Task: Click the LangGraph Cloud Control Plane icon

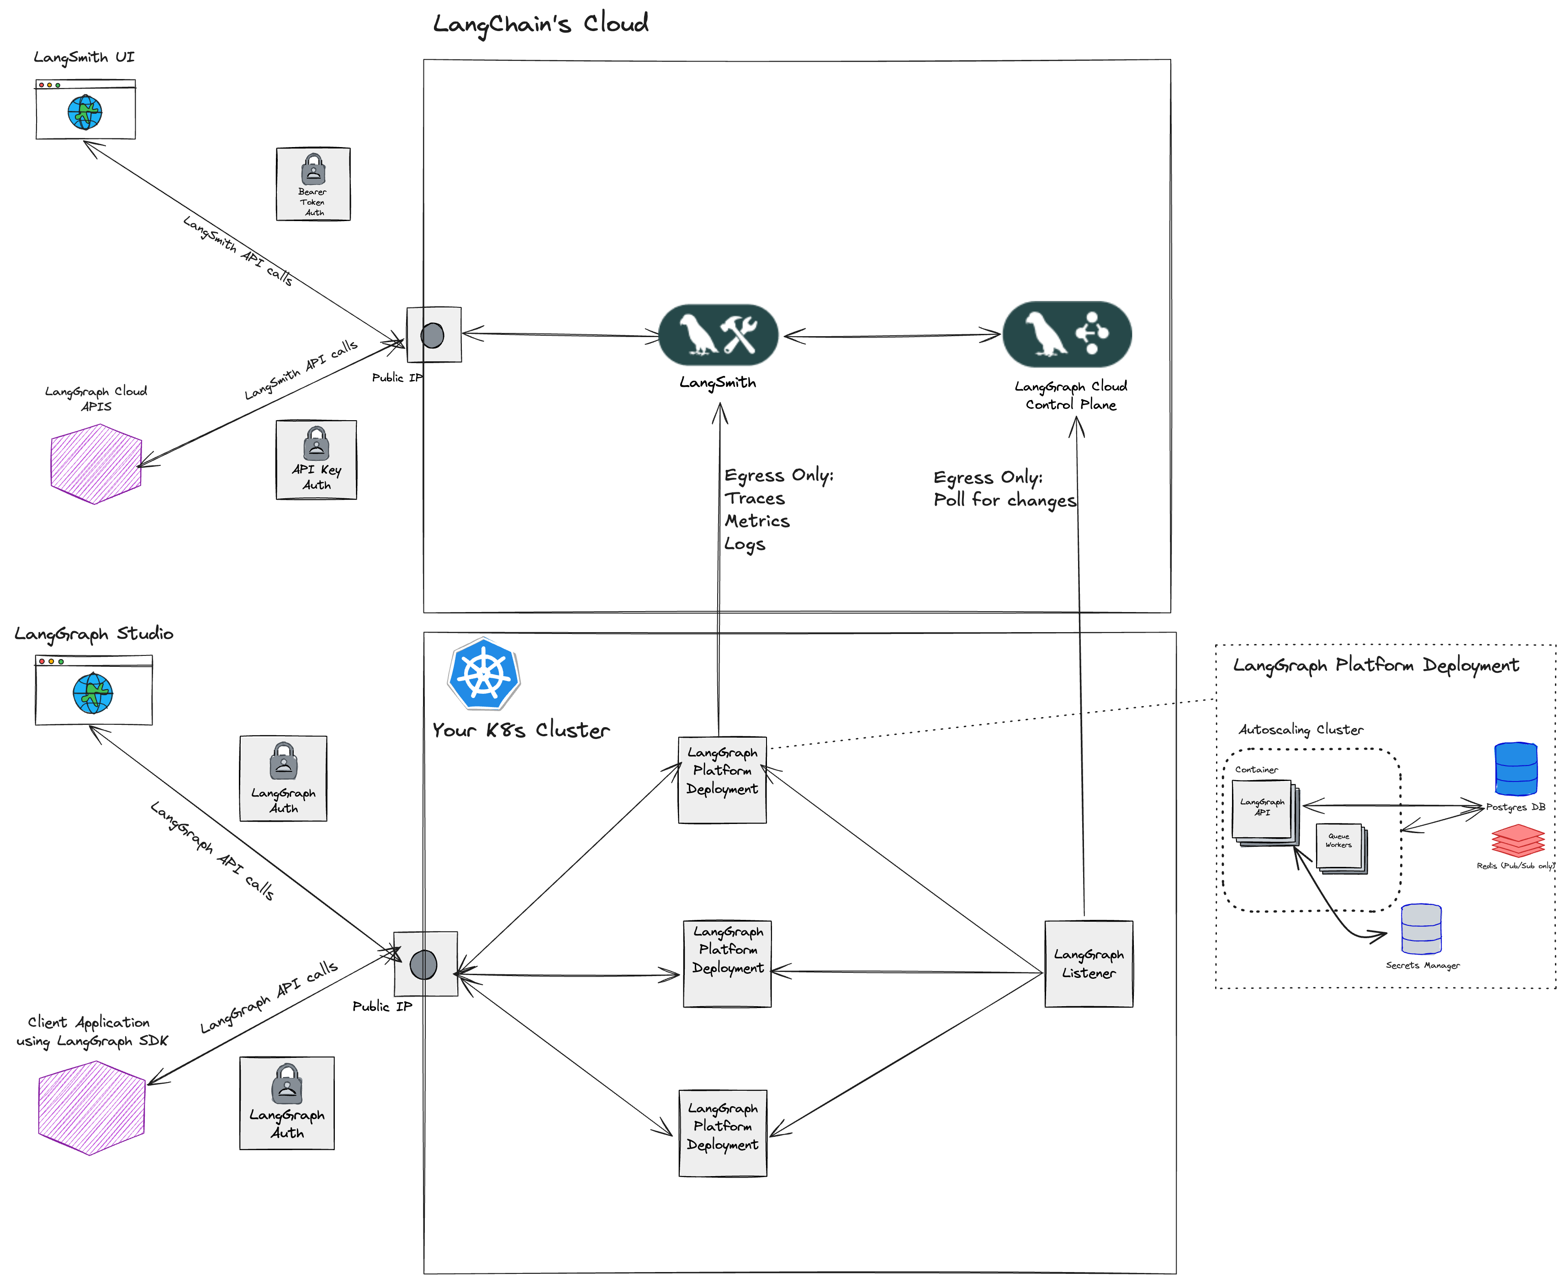Action: tap(1067, 334)
